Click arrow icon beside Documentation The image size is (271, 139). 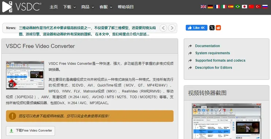[190, 46]
